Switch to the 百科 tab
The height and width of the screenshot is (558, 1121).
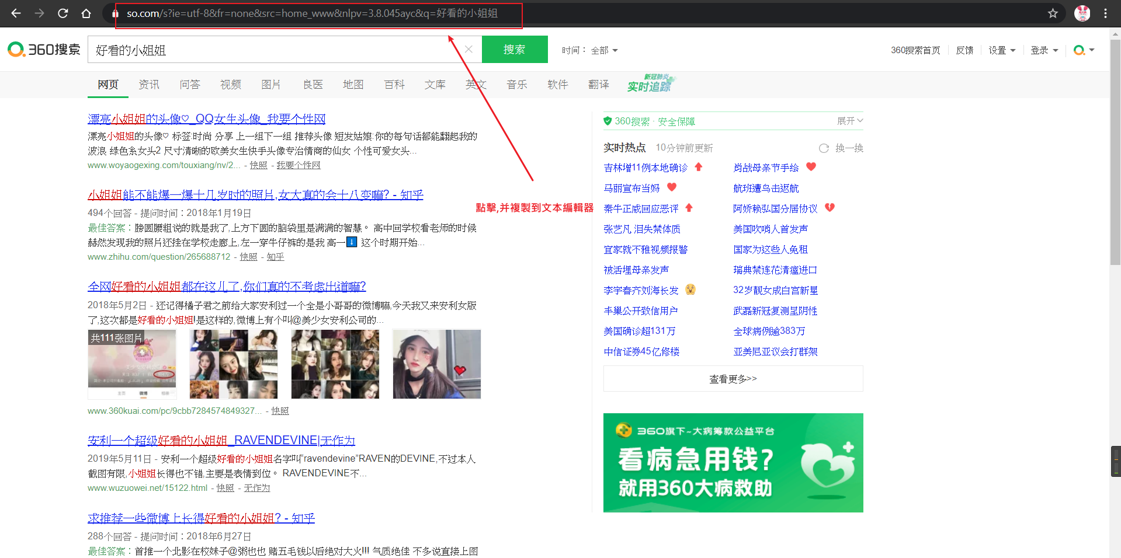[394, 85]
